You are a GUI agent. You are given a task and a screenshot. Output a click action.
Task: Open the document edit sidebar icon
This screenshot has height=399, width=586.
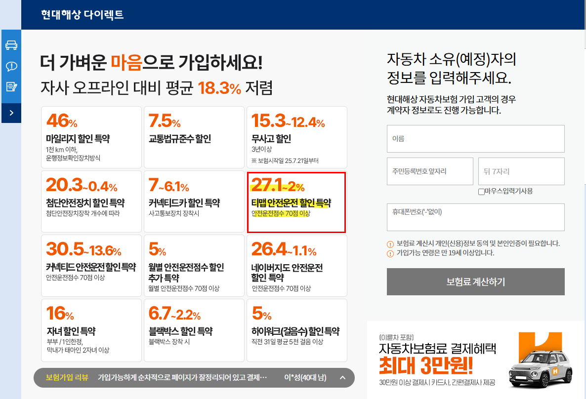coord(11,87)
